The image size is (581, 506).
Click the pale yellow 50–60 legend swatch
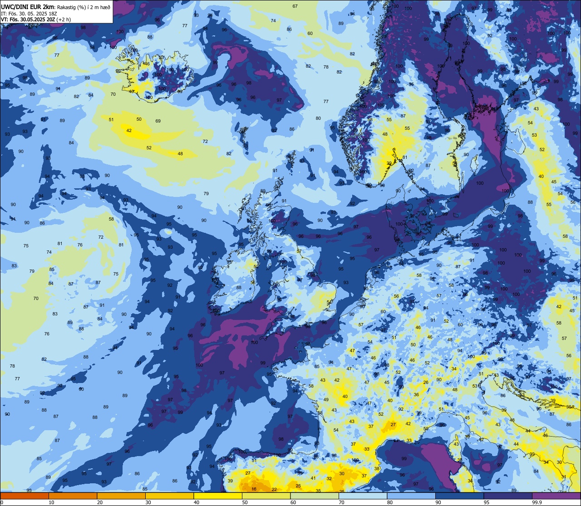coord(266,496)
